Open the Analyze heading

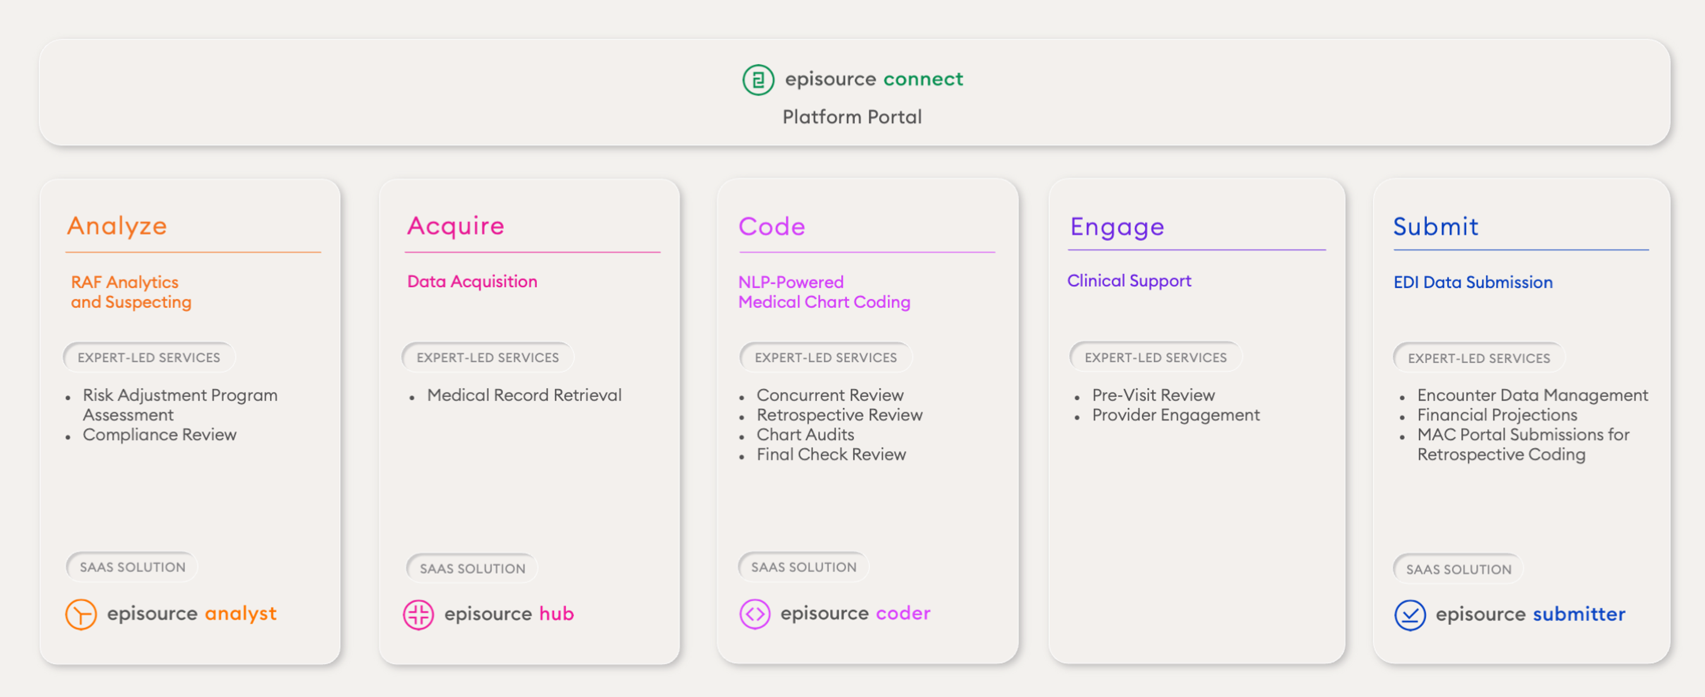coord(117,226)
